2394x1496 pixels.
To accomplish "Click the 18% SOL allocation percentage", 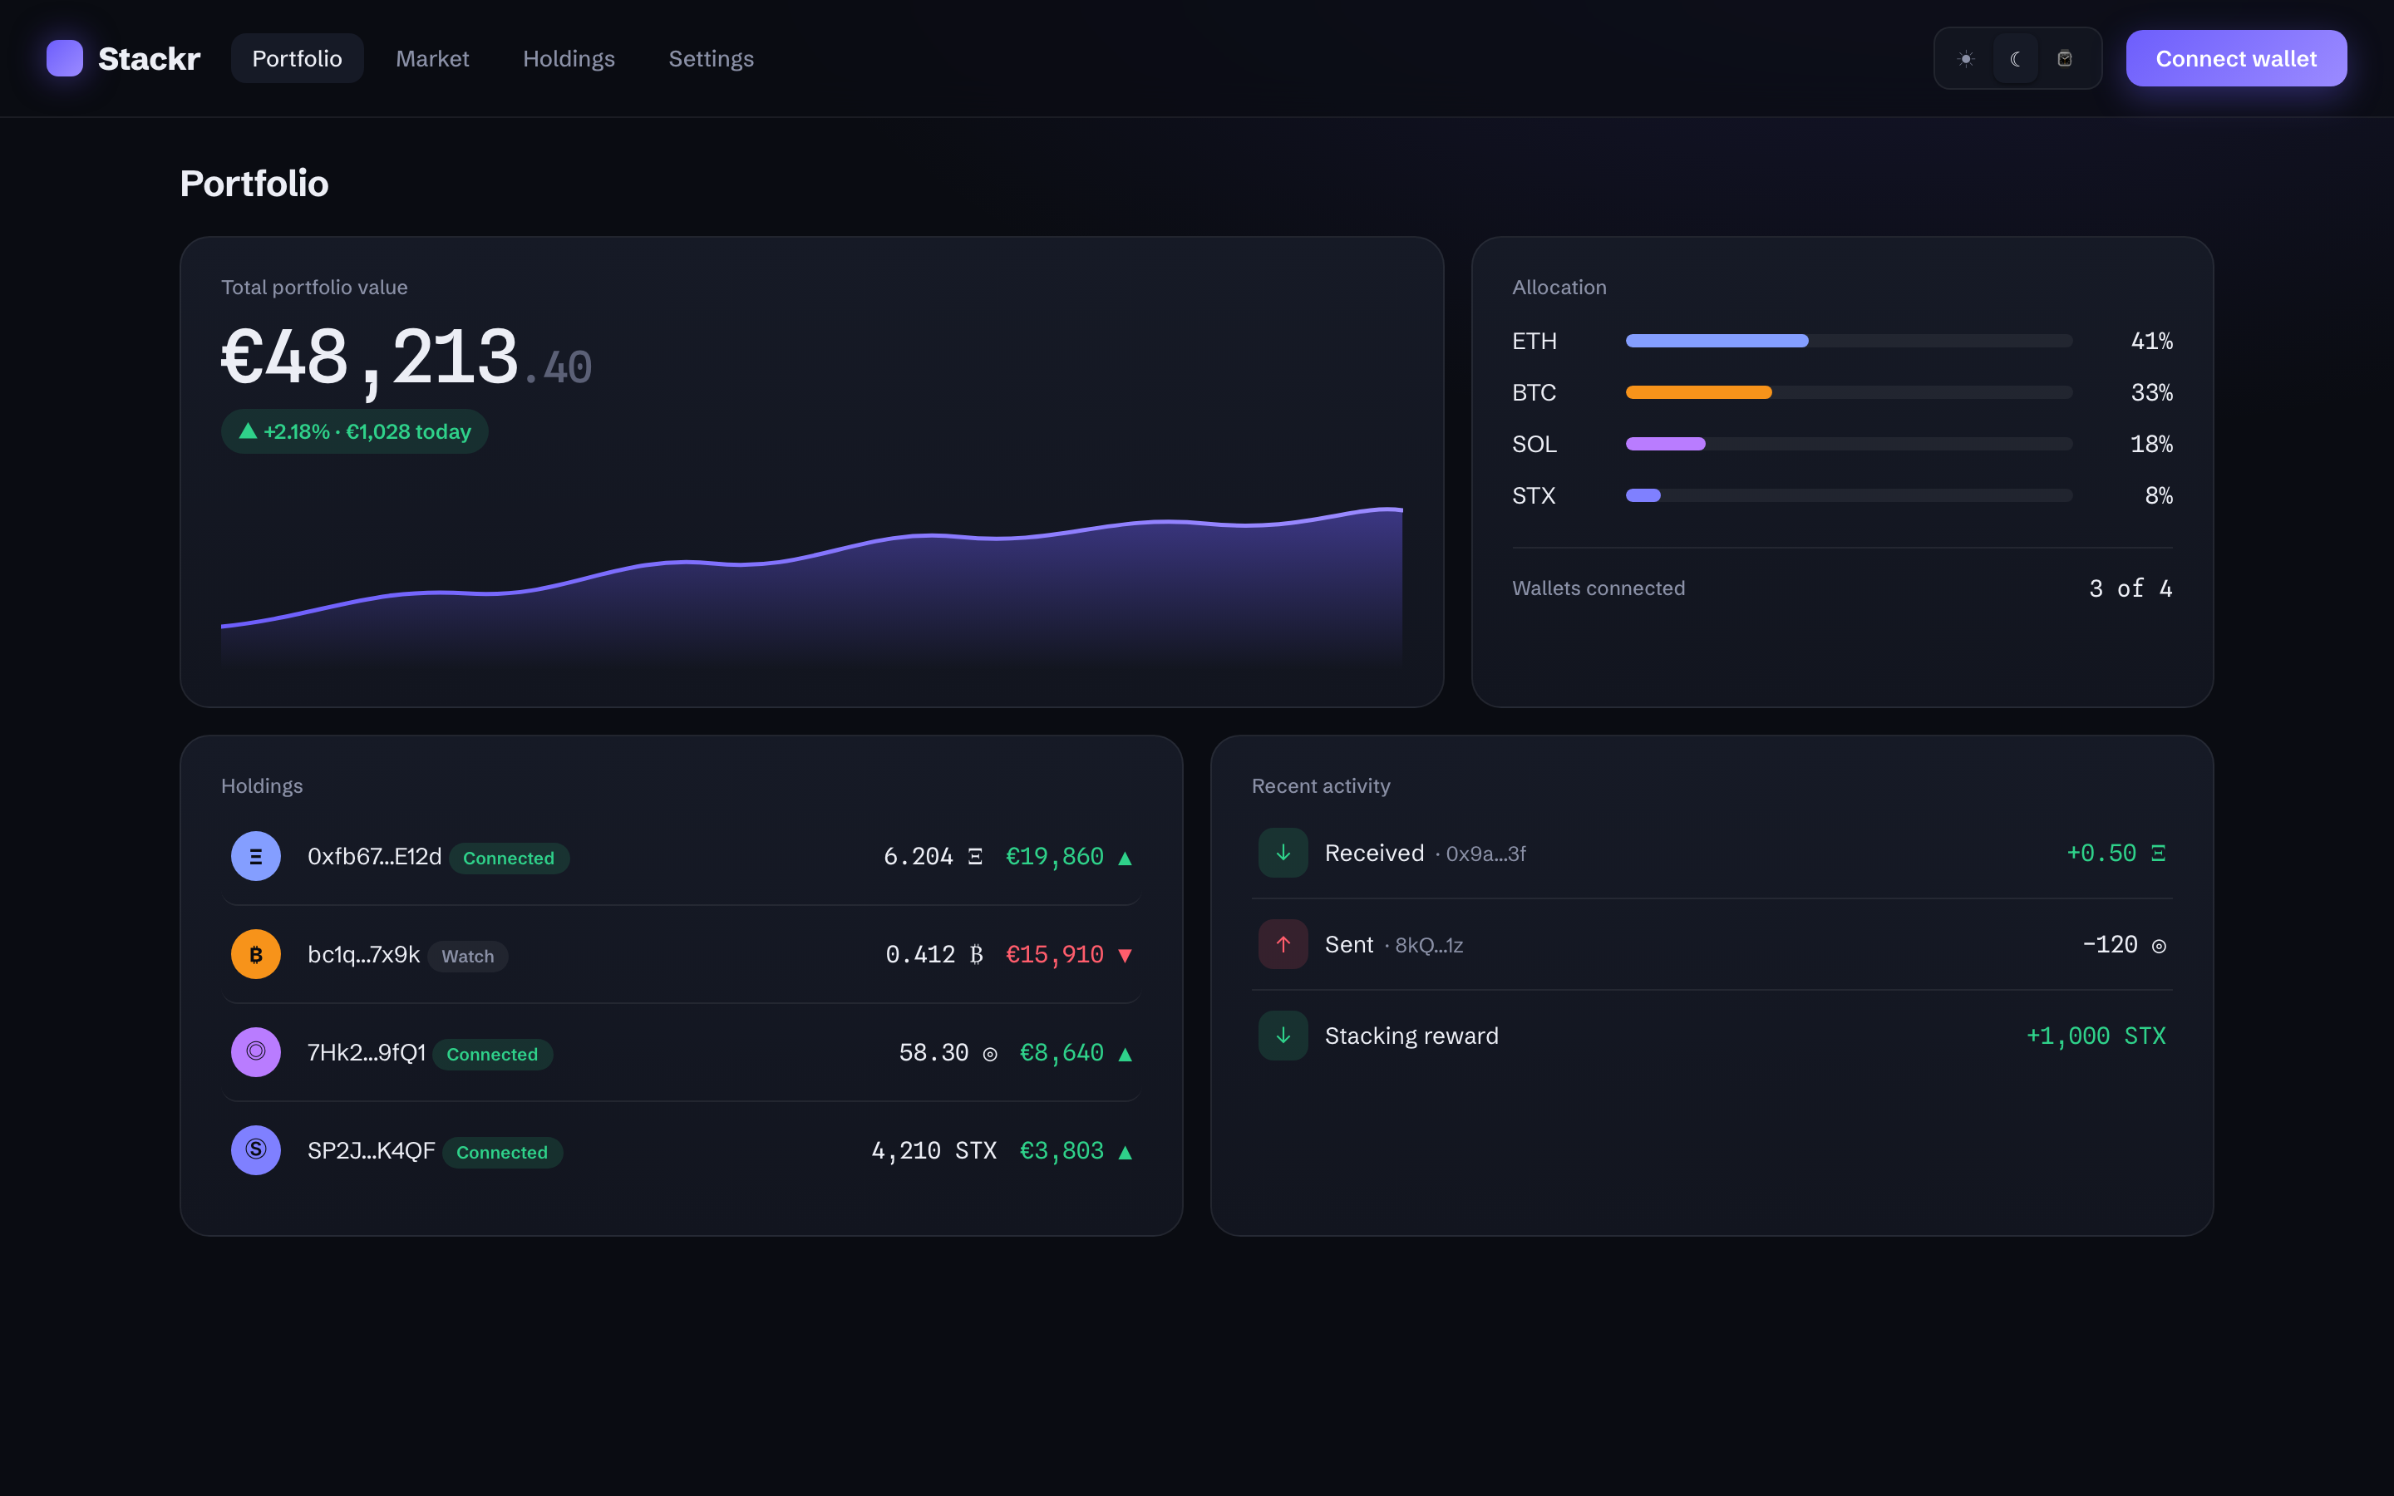I will 2151,443.
